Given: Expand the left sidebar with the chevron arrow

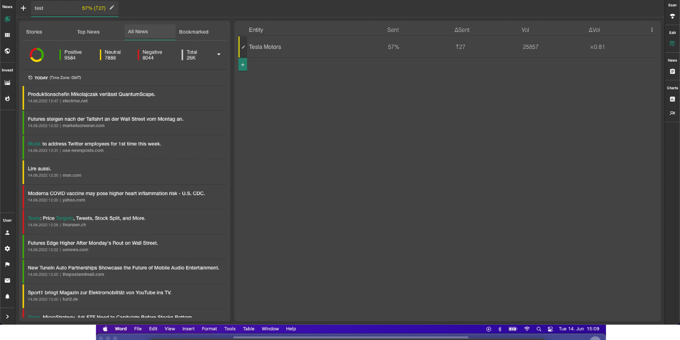Looking at the screenshot, I should [7, 317].
